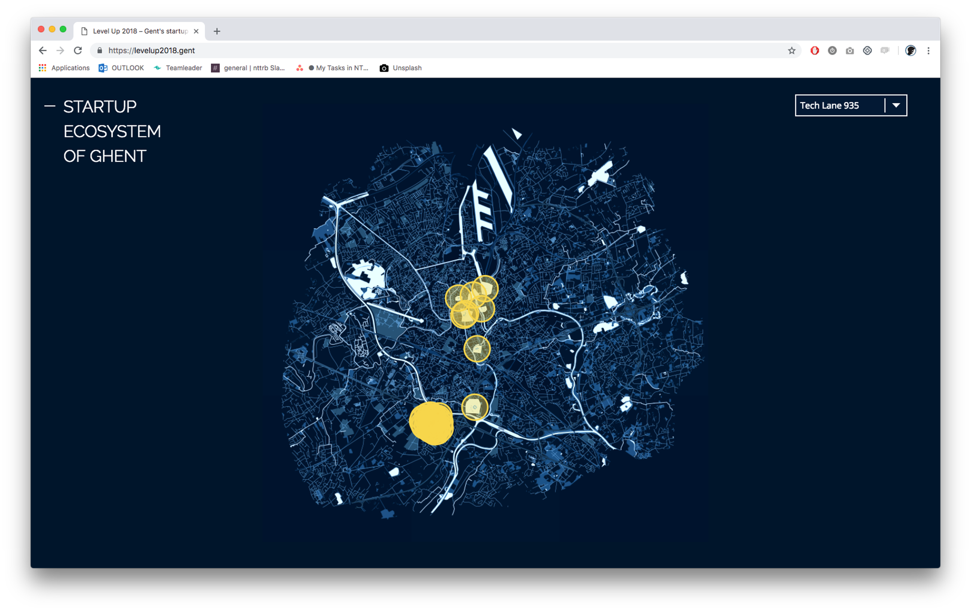Image resolution: width=971 pixels, height=612 pixels.
Task: Expand the Tech Lane 935 dropdown arrow
Action: pyautogui.click(x=896, y=105)
